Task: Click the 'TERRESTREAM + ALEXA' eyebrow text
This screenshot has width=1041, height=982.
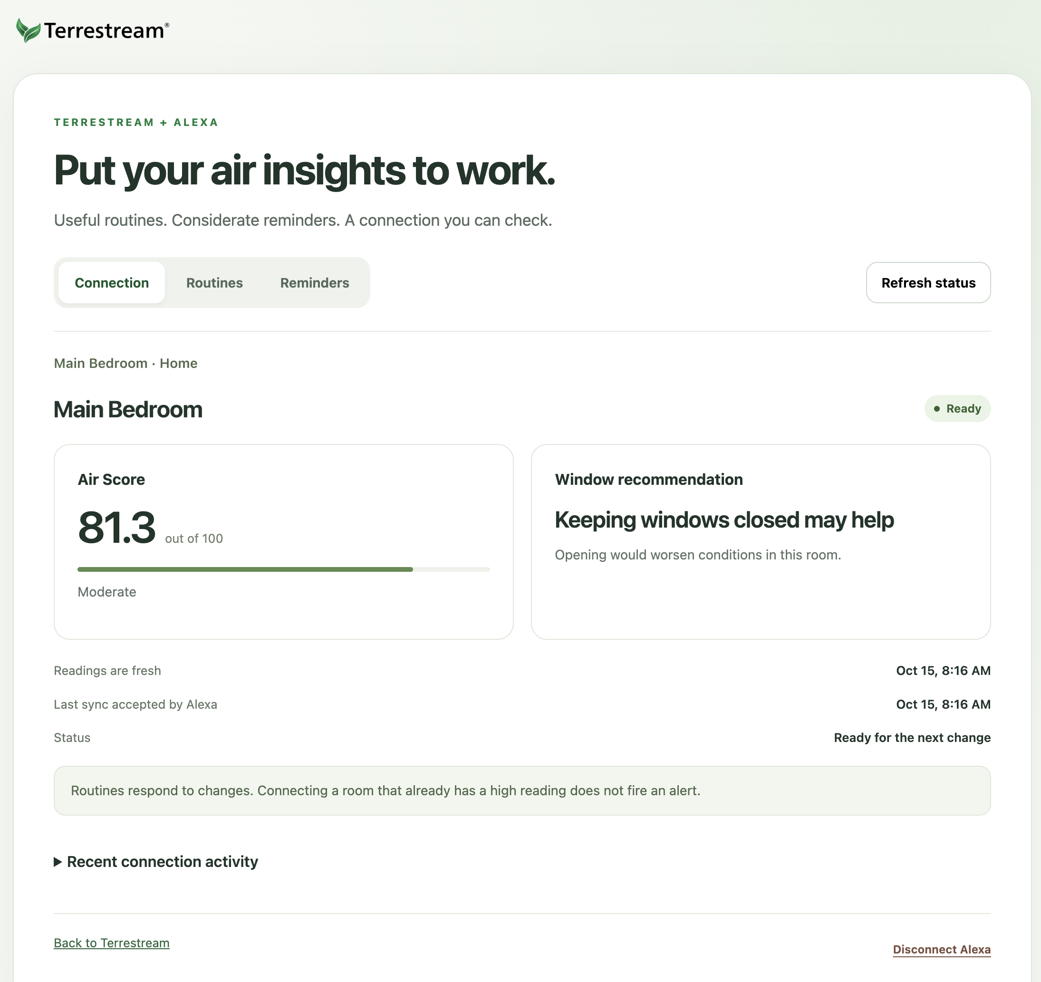Action: click(136, 122)
